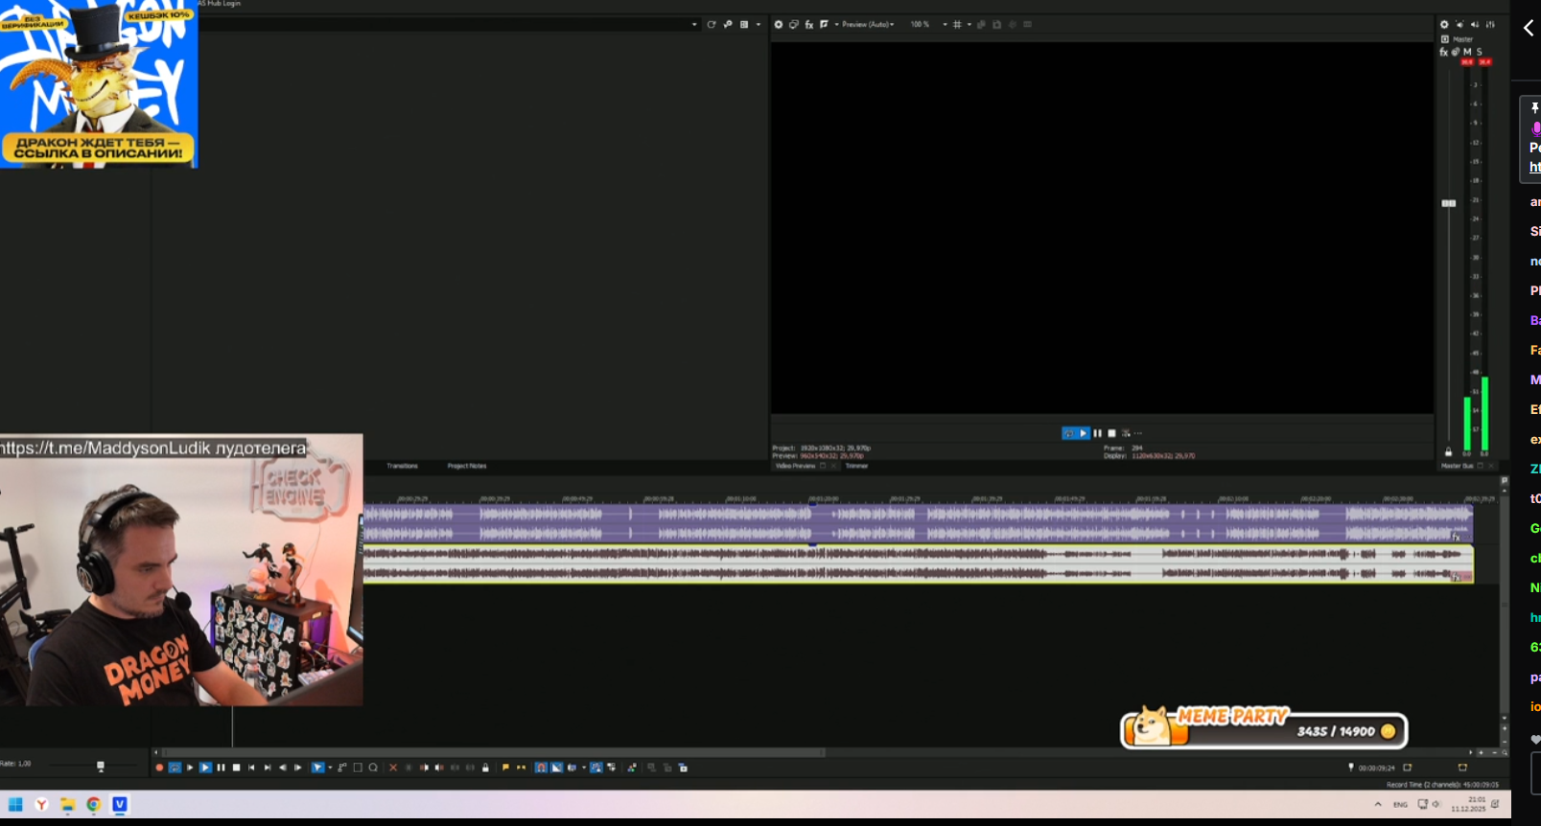Open Project Video Properties gear in preview
The image size is (1541, 826).
click(x=779, y=25)
